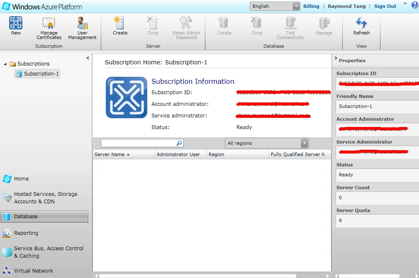Open the All regions dropdown
Screen dimensions: 419x278
coord(267,143)
